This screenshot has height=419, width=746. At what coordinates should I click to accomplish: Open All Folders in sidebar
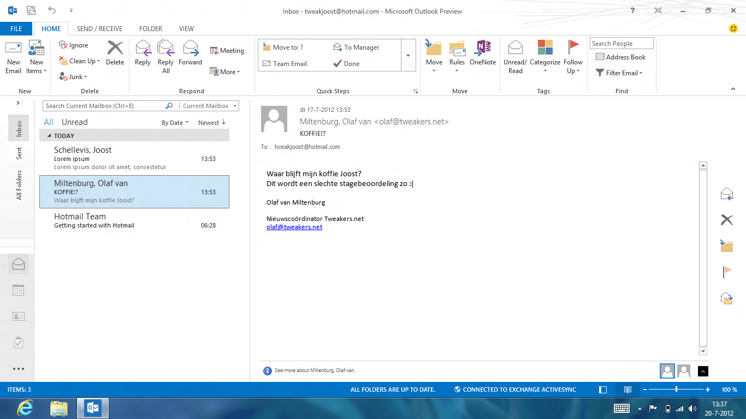tap(19, 185)
